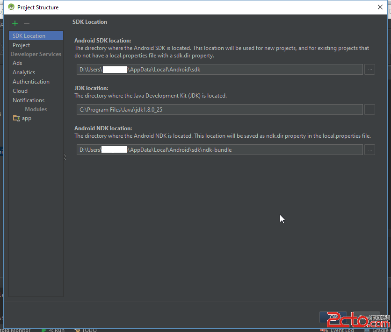391x332 pixels.
Task: Click the 'Modules' section header
Action: (x=36, y=109)
